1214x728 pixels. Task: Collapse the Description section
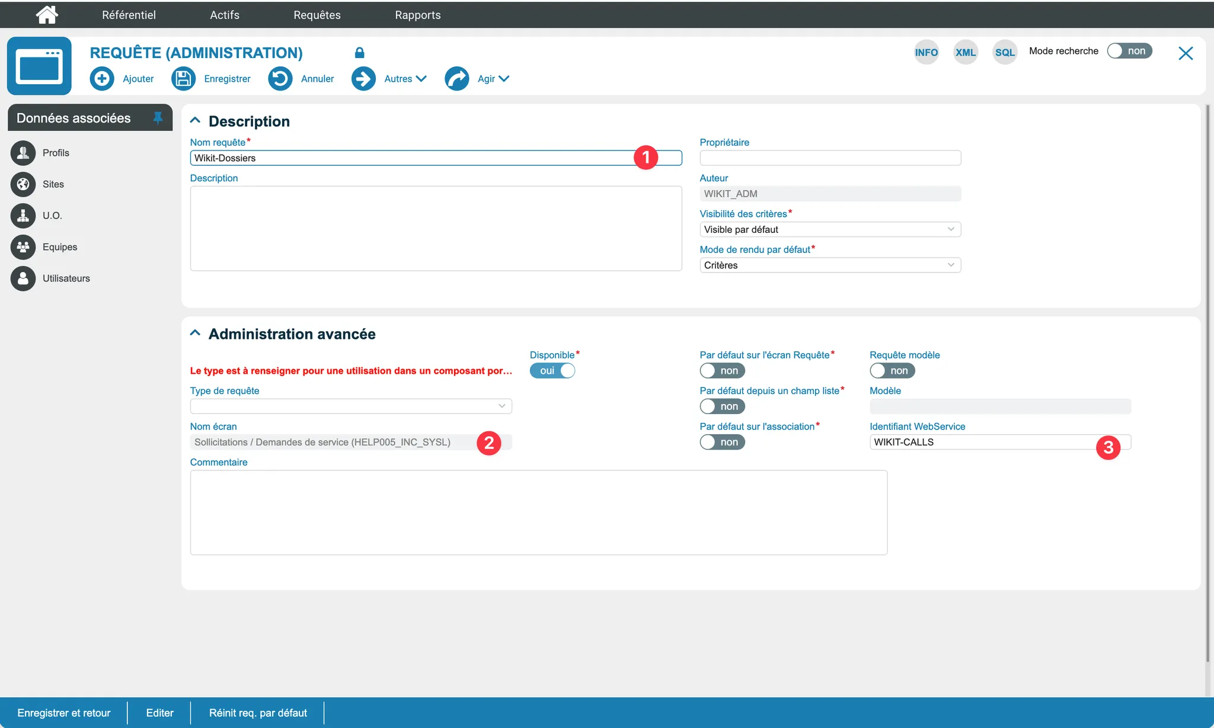[x=195, y=121]
